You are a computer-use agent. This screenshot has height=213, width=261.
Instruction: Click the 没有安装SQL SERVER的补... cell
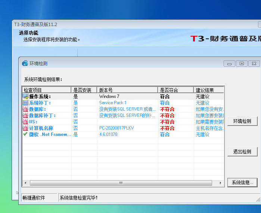pyautogui.click(x=127, y=115)
